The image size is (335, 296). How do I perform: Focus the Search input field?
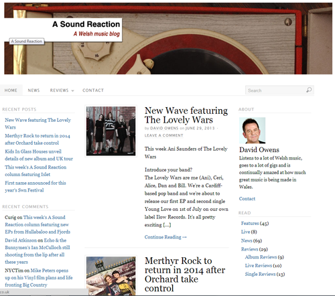click(x=279, y=90)
